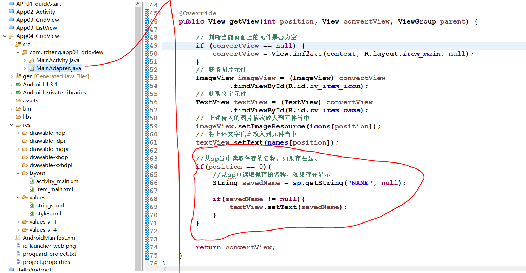Viewport: 526px width, 273px height.
Task: Click the "NAME" string literal
Action: coord(360,183)
